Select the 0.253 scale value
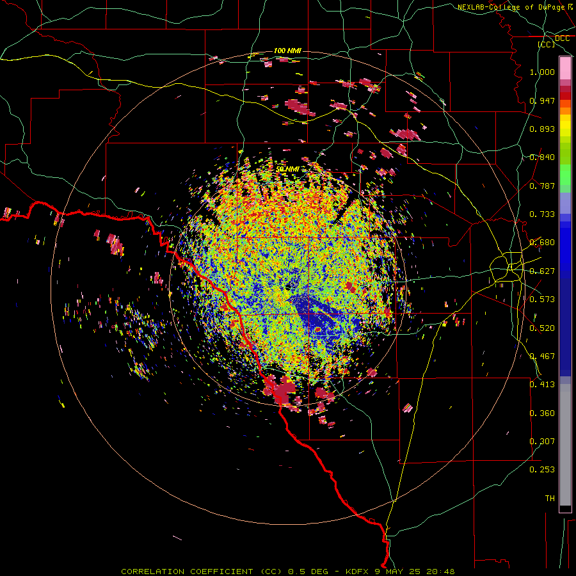This screenshot has height=576, width=576. [542, 470]
